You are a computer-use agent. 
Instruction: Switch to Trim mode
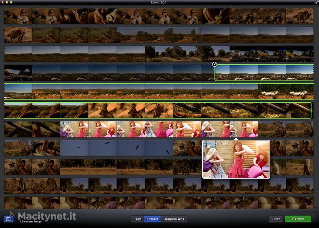[138, 219]
